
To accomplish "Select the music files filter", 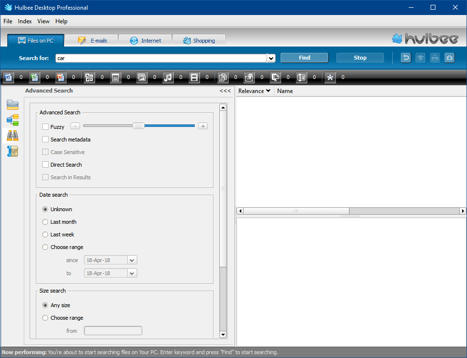I will click(168, 78).
